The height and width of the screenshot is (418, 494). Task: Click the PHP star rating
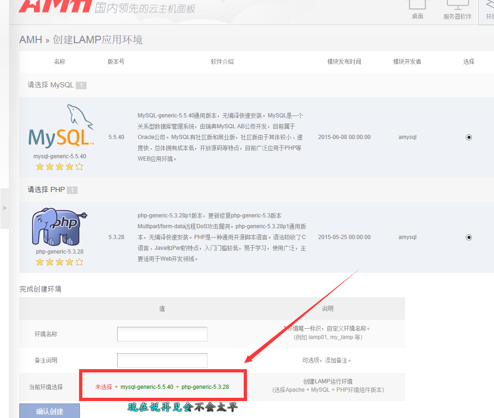pyautogui.click(x=60, y=262)
